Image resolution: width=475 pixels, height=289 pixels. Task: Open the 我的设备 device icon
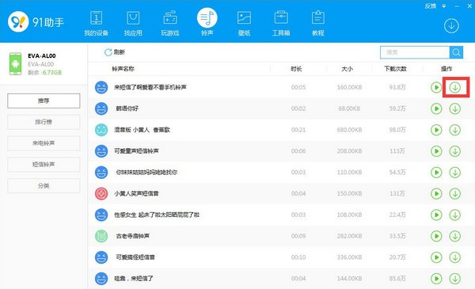tap(97, 18)
